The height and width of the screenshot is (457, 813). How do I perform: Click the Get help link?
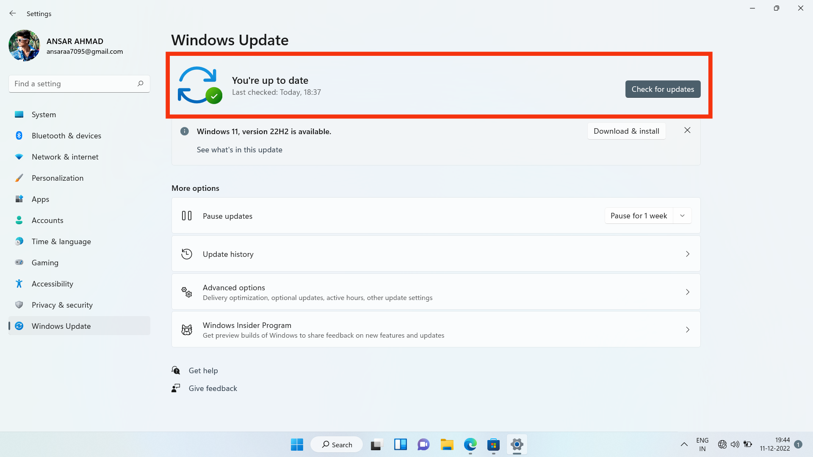(x=203, y=371)
